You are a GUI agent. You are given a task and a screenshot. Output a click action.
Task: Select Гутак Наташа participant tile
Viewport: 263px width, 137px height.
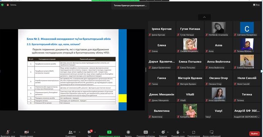(190, 29)
